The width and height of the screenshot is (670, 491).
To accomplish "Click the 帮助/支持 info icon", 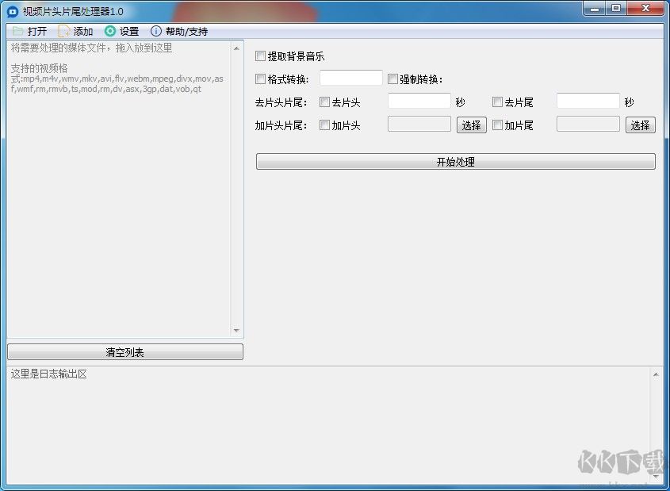I will pyautogui.click(x=156, y=31).
